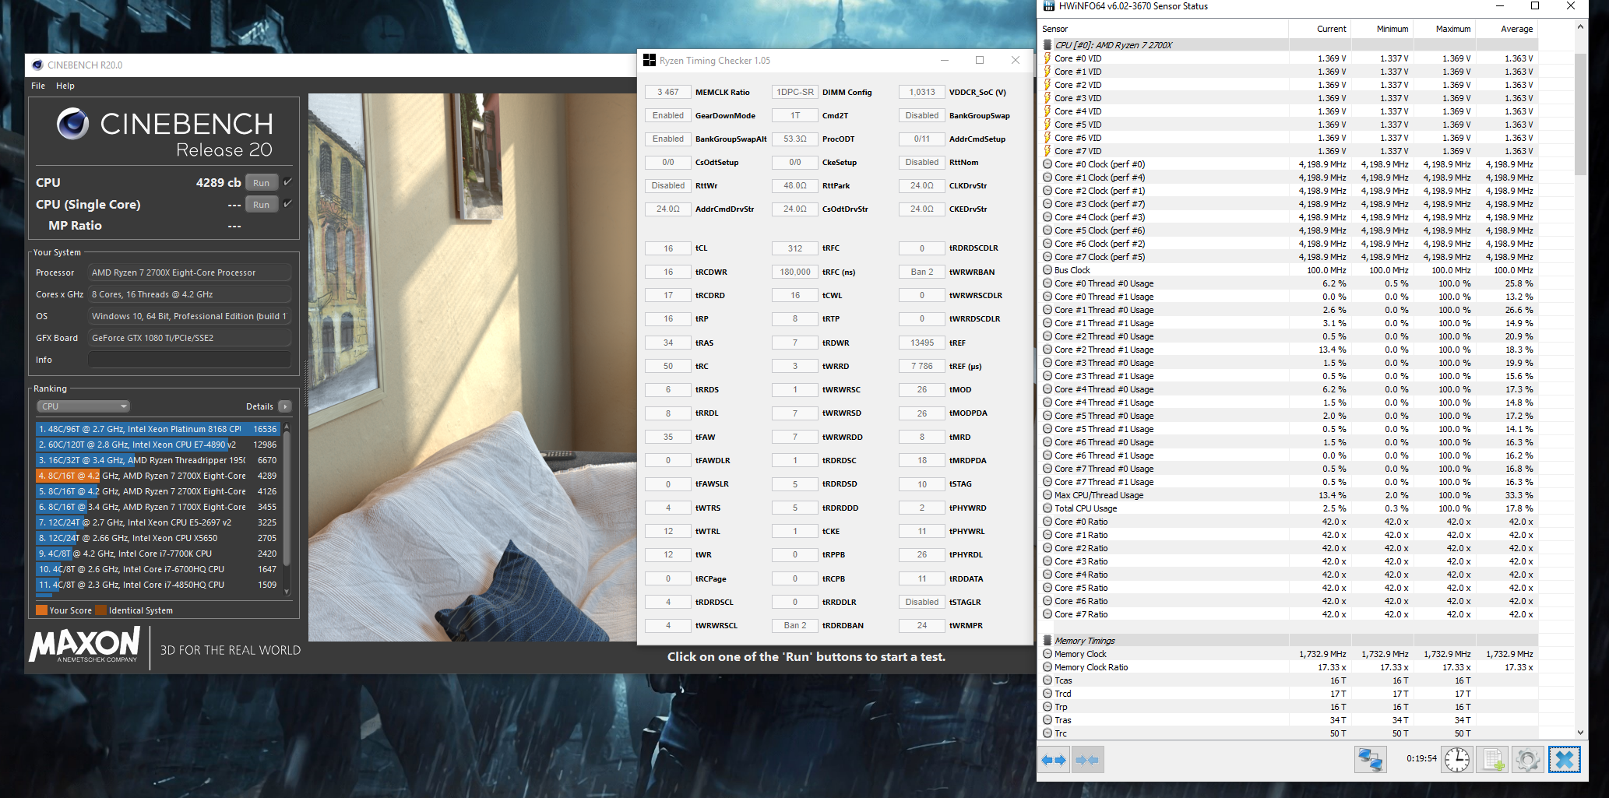The width and height of the screenshot is (1609, 798).
Task: Click the icon beside Total CPU Usage
Action: pyautogui.click(x=1047, y=508)
